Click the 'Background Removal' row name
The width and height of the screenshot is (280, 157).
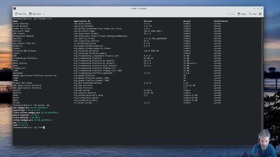(23, 36)
